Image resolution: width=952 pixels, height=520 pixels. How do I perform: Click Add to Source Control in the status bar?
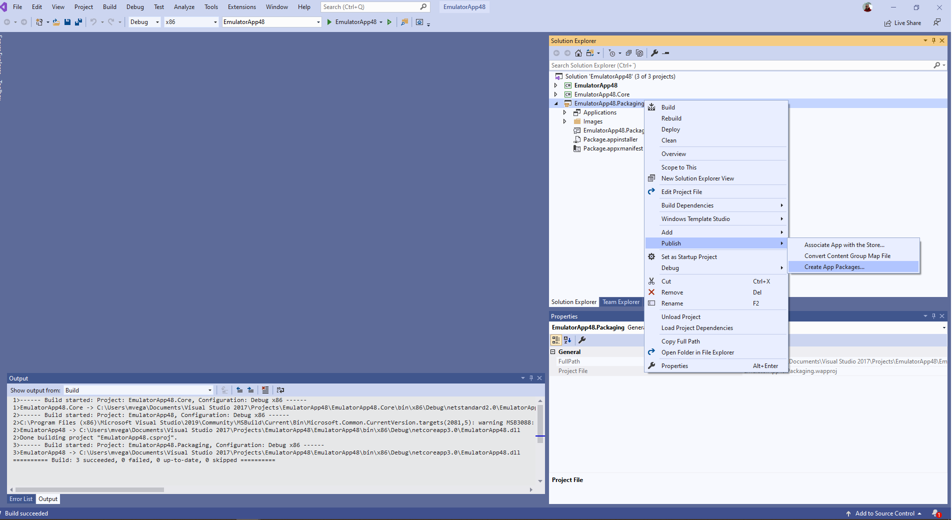coord(885,513)
